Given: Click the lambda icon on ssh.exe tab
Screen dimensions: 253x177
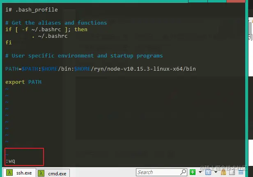Looking at the screenshot, I should (9, 172).
